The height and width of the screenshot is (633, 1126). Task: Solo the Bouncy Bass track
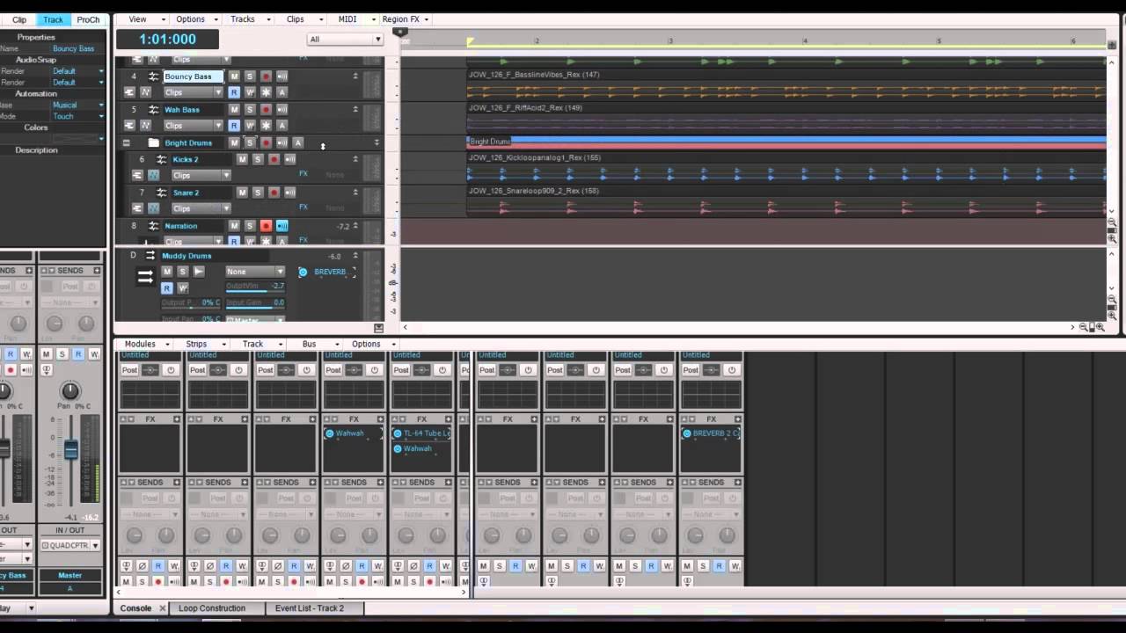(x=250, y=76)
